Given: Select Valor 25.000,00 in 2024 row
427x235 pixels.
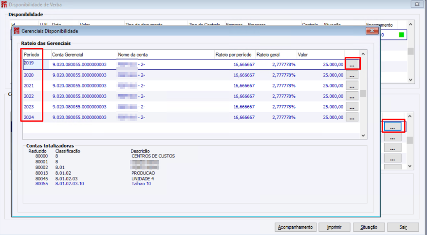Looking at the screenshot, I should [x=333, y=117].
